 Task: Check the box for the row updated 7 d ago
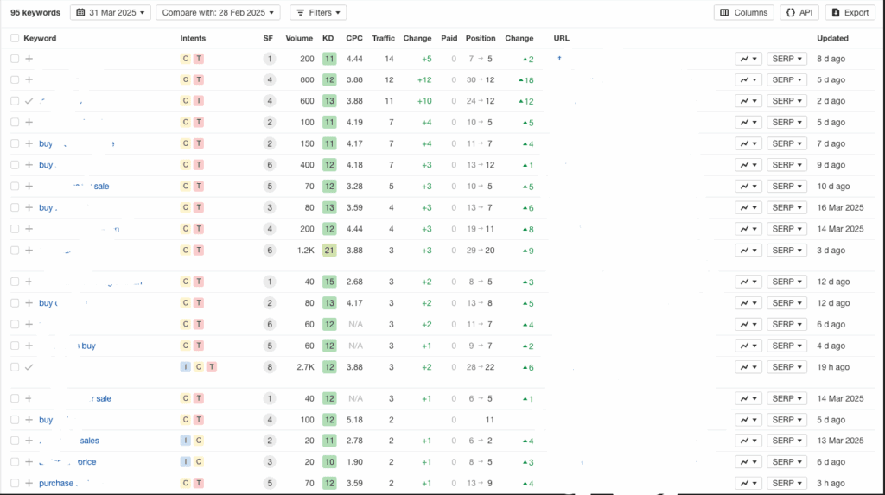click(15, 143)
